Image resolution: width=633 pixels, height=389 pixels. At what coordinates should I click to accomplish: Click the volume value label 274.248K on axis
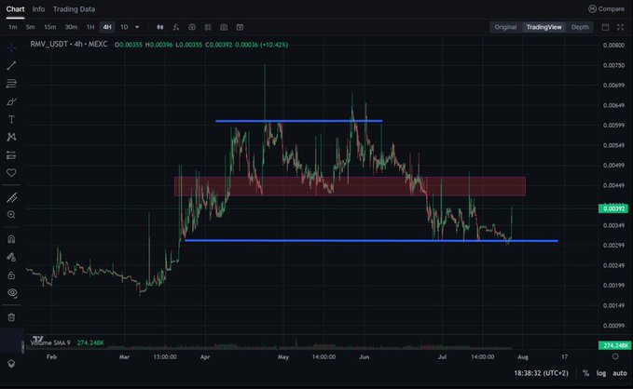(x=613, y=345)
